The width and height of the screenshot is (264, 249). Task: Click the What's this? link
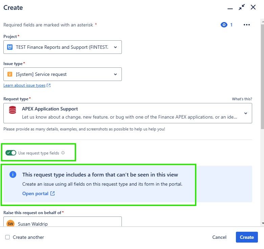point(242,99)
